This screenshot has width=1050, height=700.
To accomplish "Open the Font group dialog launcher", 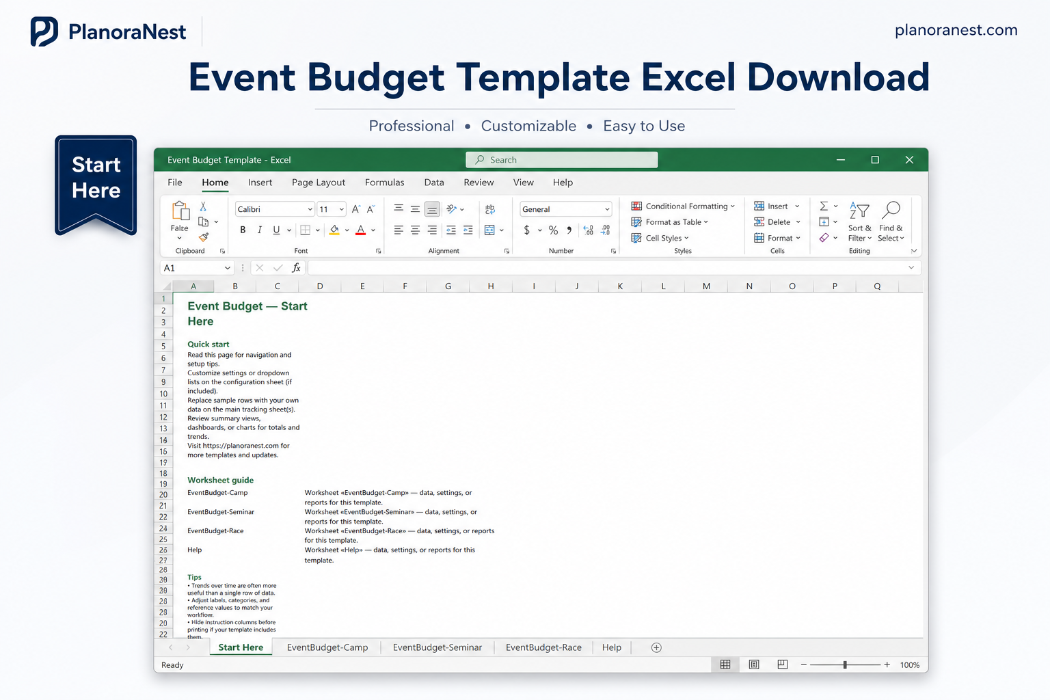I will (x=379, y=252).
